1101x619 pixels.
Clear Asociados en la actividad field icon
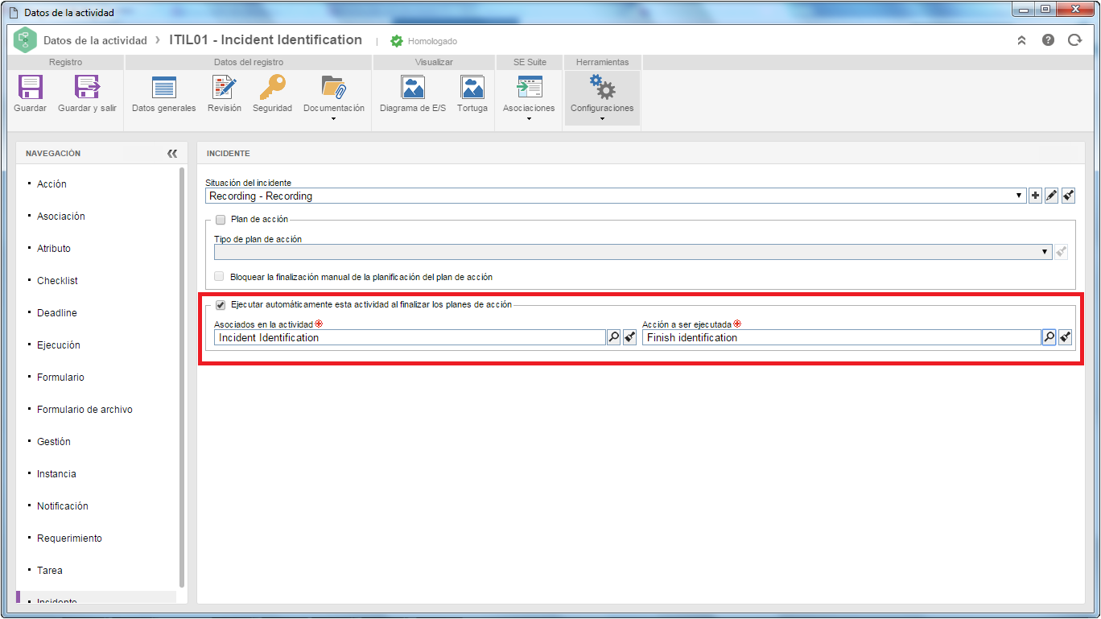(x=629, y=337)
